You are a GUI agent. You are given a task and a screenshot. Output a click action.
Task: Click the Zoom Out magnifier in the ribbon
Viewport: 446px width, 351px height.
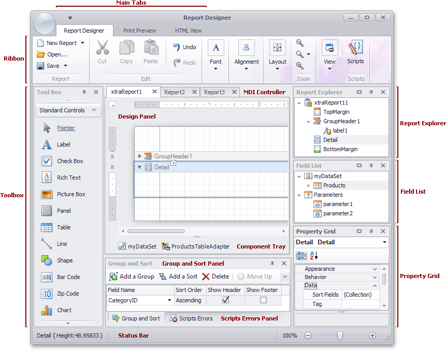pyautogui.click(x=300, y=43)
